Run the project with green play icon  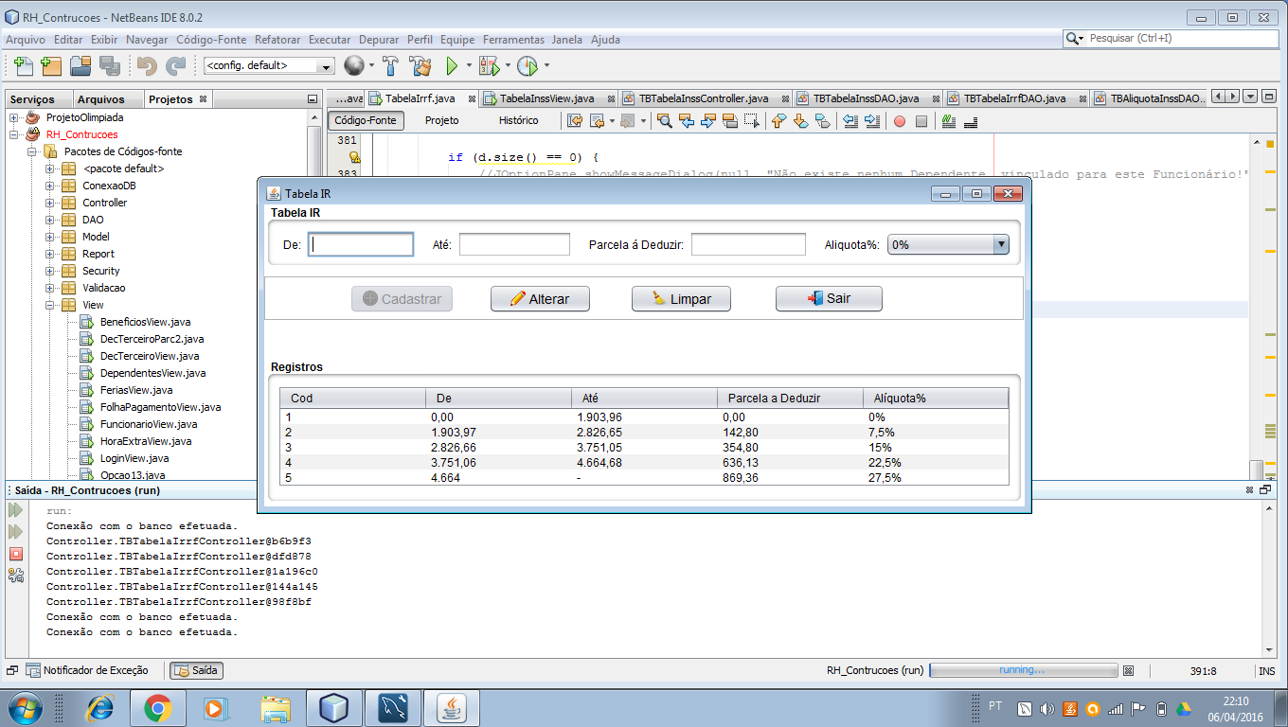pos(453,66)
